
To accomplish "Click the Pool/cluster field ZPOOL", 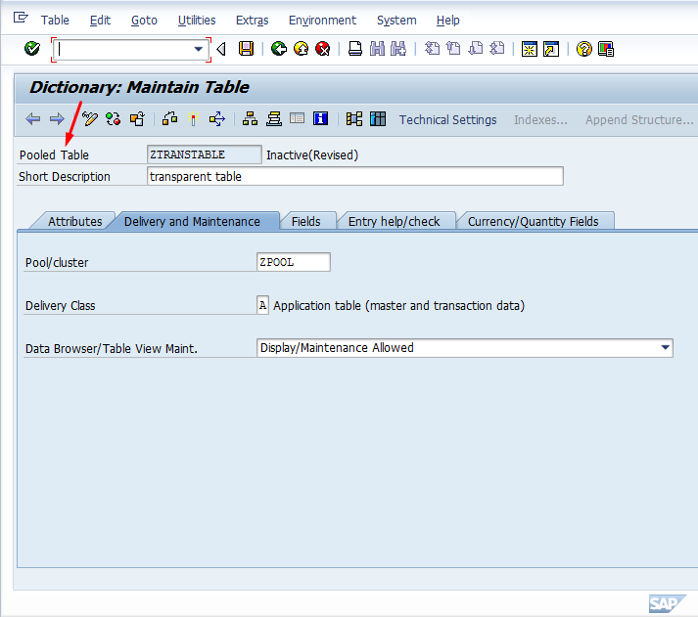I will point(294,262).
